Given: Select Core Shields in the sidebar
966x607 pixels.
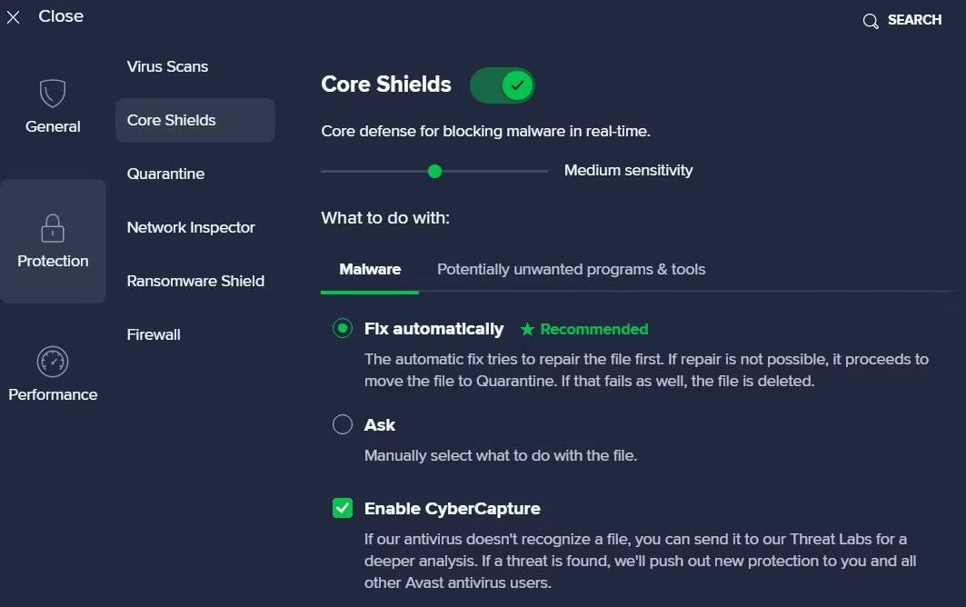Looking at the screenshot, I should click(x=172, y=120).
